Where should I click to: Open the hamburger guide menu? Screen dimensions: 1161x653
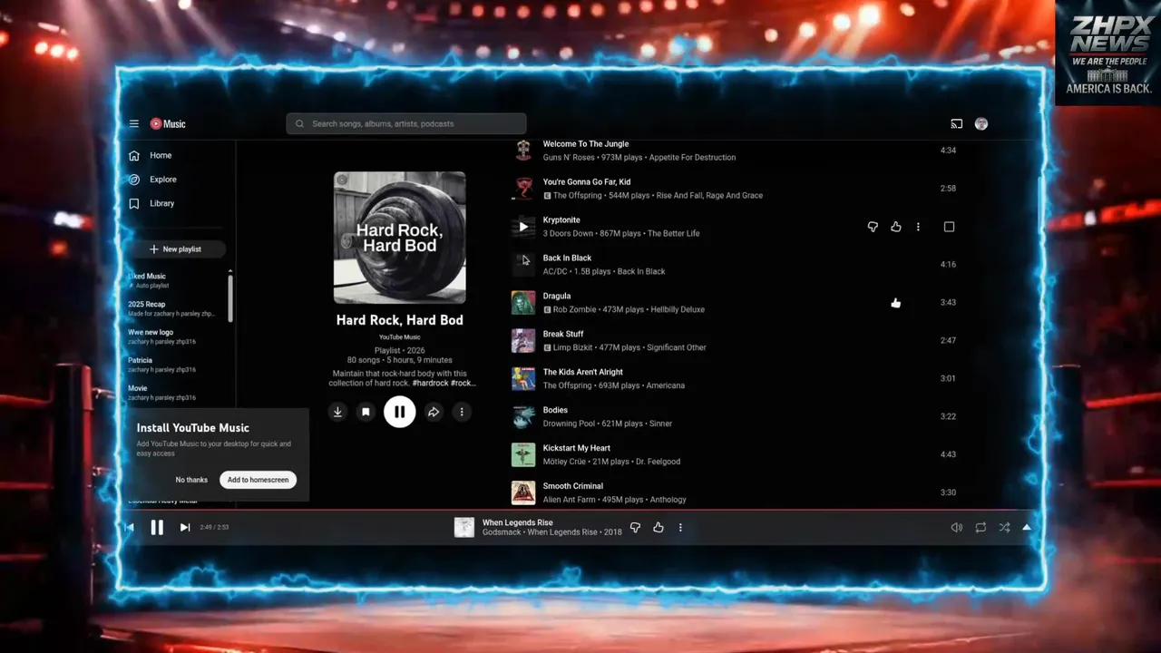[134, 124]
